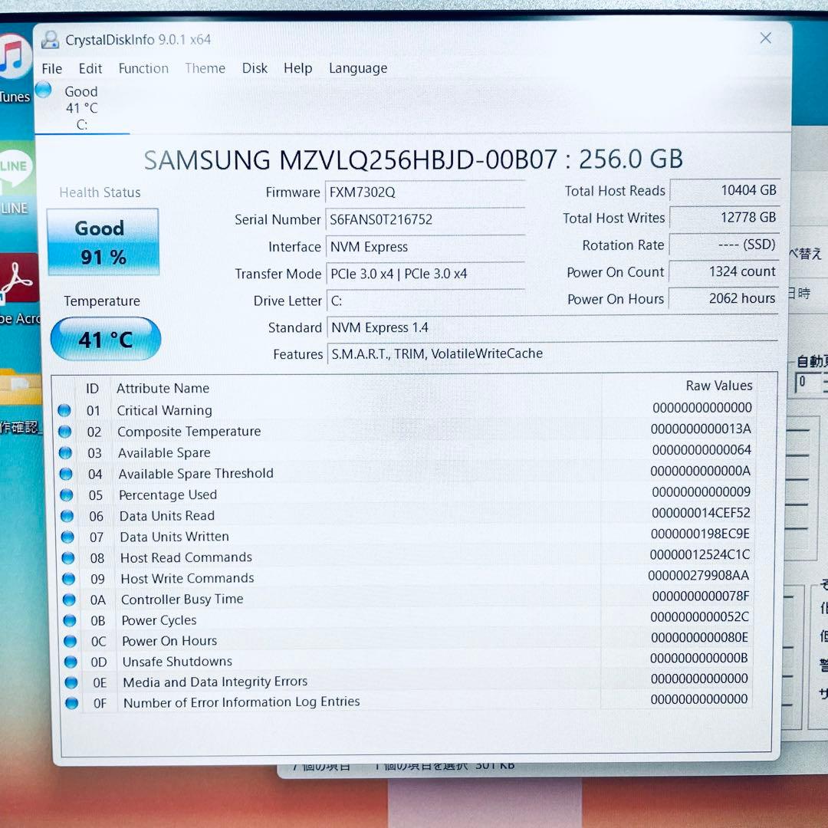Open the File menu
This screenshot has height=828, width=828.
(x=51, y=68)
